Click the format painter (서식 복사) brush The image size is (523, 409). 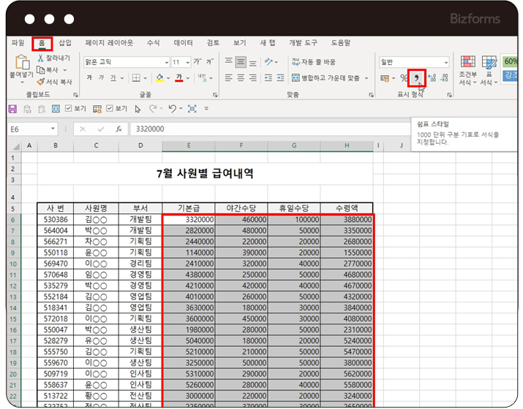(x=41, y=82)
